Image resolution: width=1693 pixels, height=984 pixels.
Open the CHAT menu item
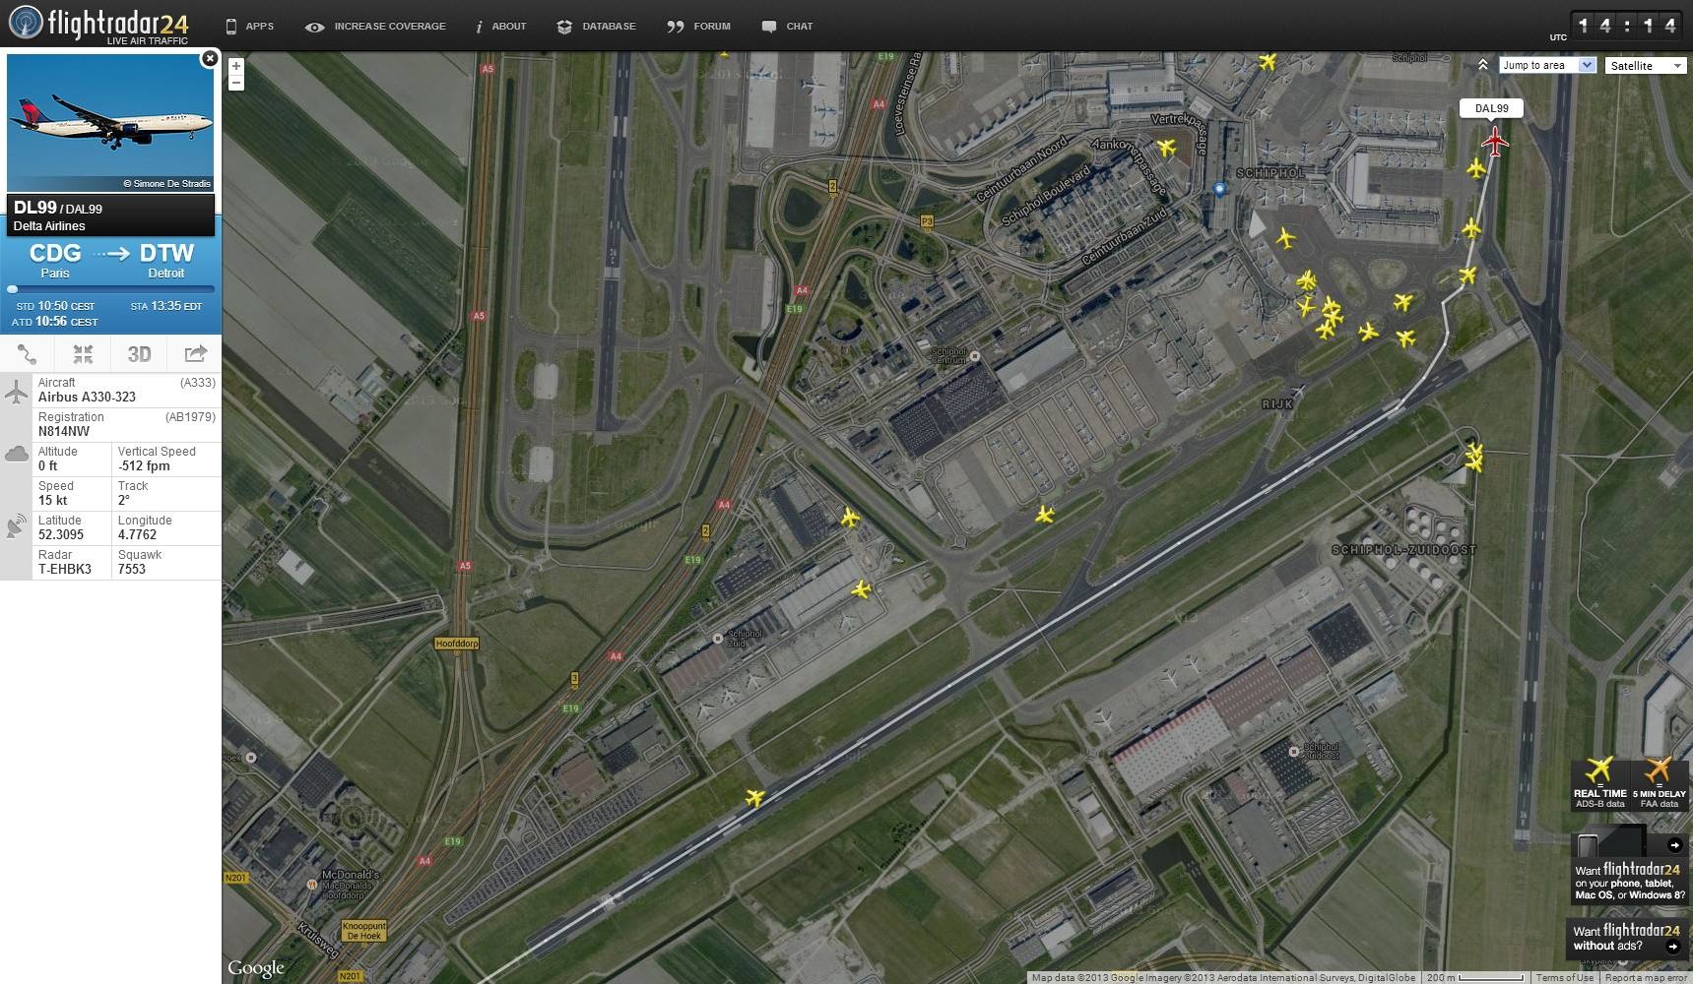tap(787, 27)
